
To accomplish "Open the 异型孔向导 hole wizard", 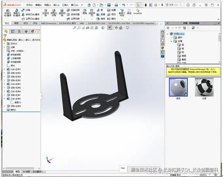I will pyautogui.click(x=54, y=13).
